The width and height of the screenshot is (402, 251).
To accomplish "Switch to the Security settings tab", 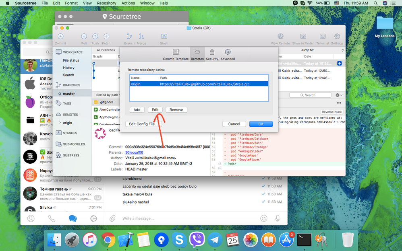I will (212, 55).
